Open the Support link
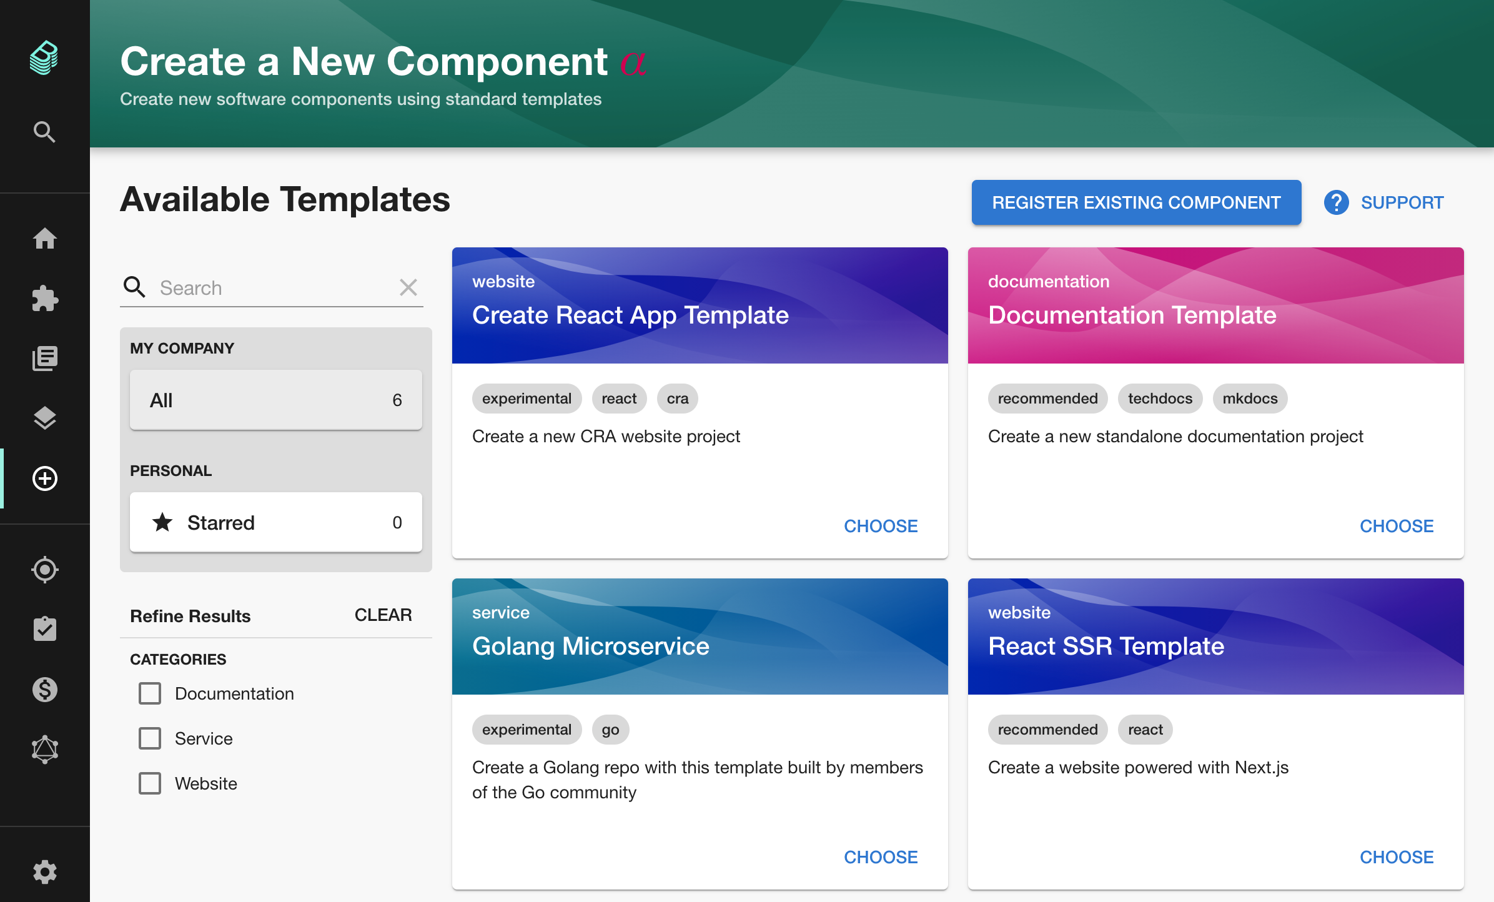 pyautogui.click(x=1385, y=202)
